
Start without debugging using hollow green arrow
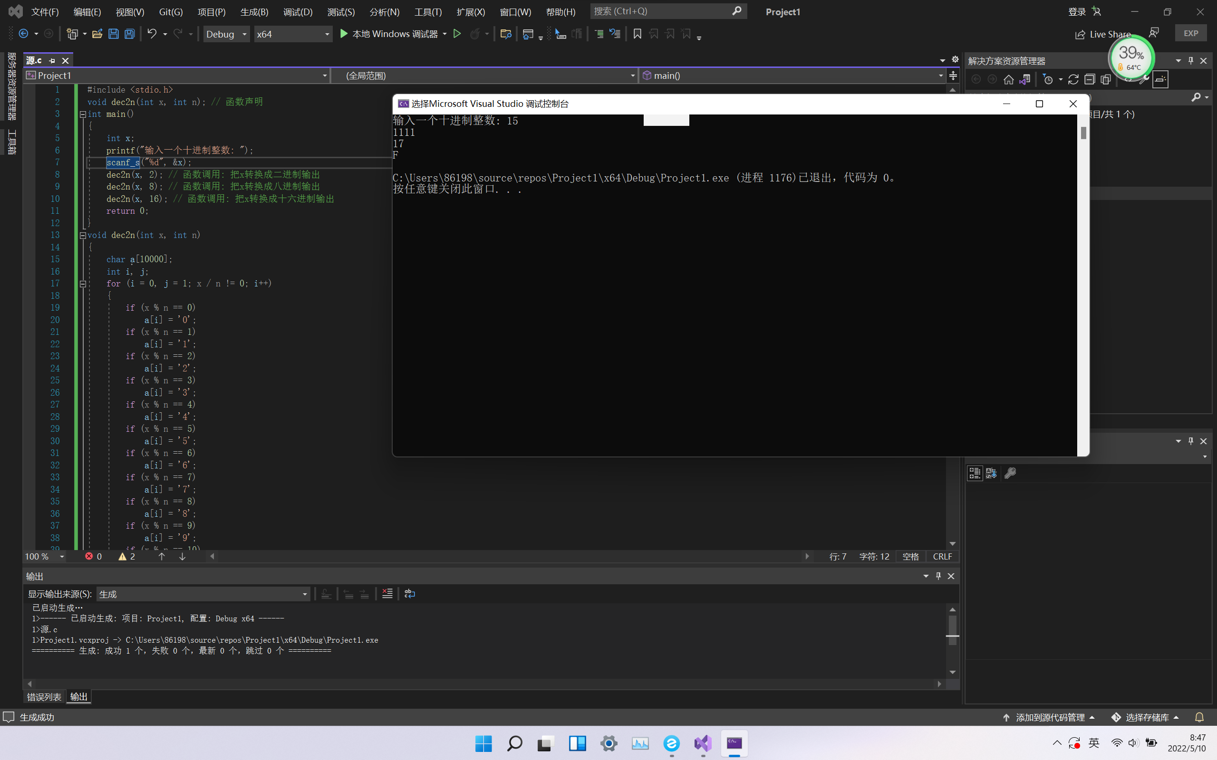457,34
